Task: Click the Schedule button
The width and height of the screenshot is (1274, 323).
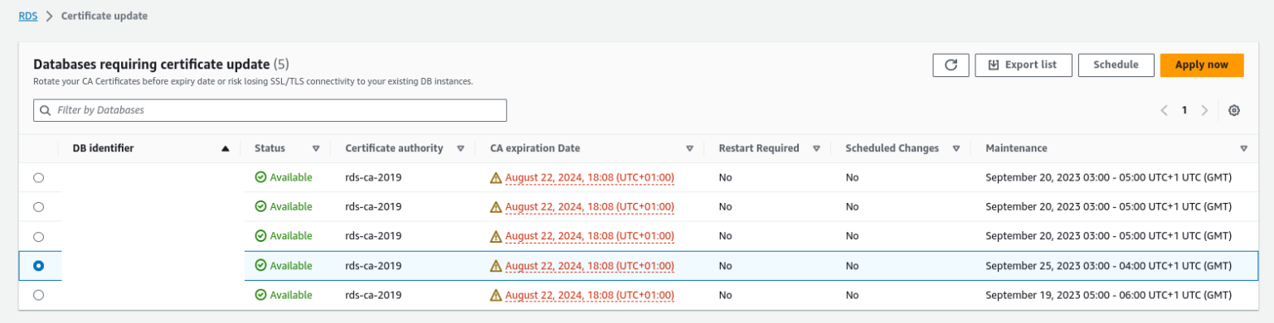Action: point(1116,65)
